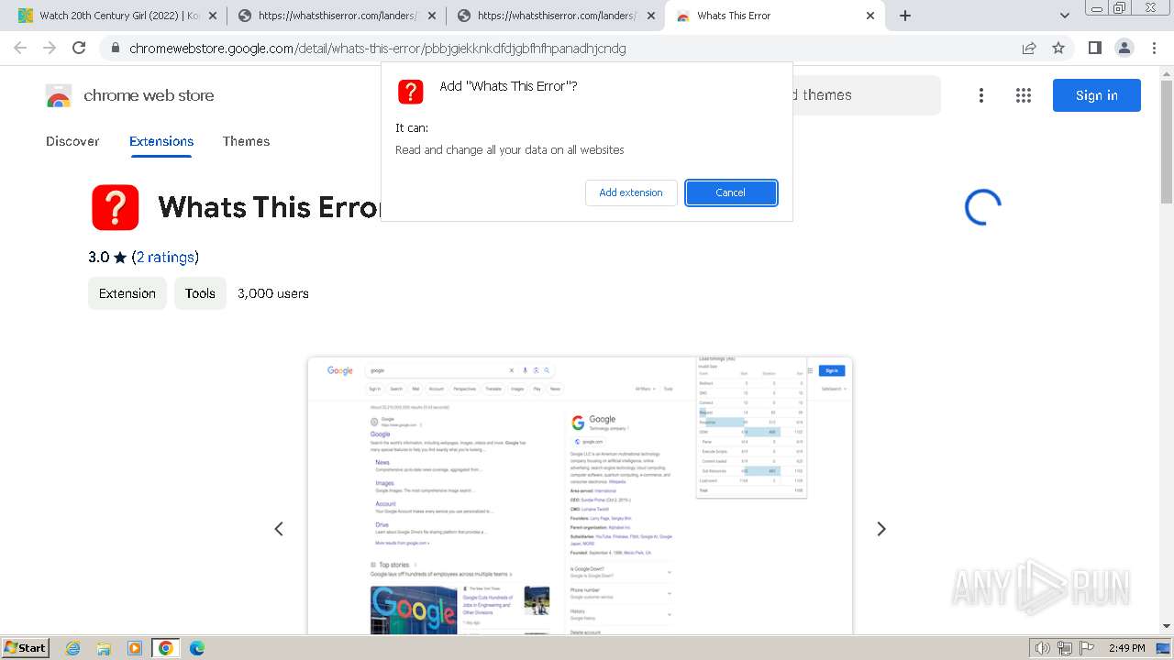Click the 3,000 users text
The image size is (1174, 660).
(x=273, y=293)
